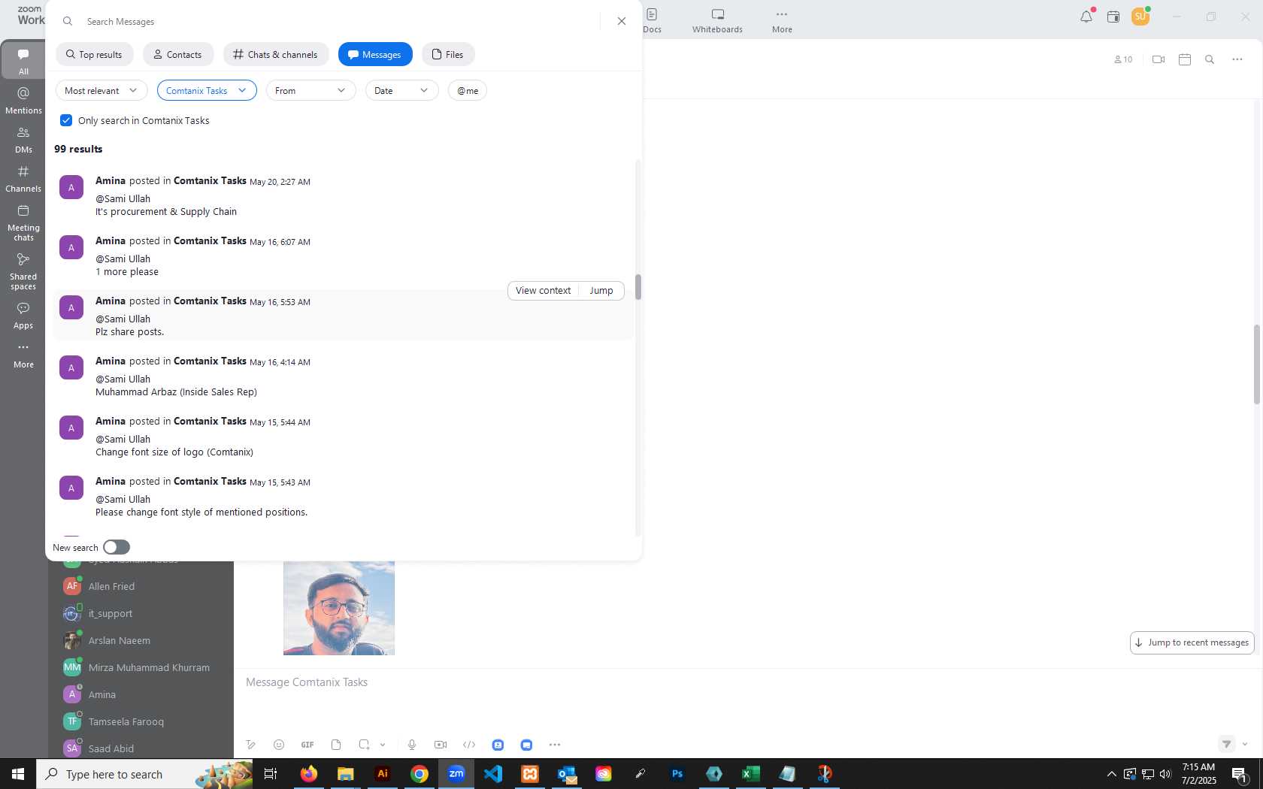Viewport: 1263px width, 789px height.
Task: Record an audio message with microphone icon
Action: pos(412,745)
